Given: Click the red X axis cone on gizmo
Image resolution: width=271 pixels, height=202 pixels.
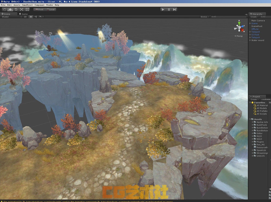Looking at the screenshot, I should (242, 30).
